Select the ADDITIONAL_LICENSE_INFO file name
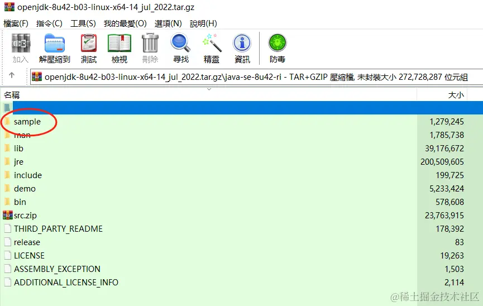The width and height of the screenshot is (483, 306). click(x=66, y=283)
